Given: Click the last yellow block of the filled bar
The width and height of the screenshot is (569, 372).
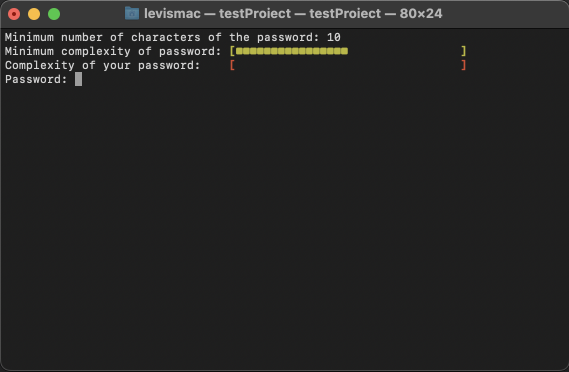Looking at the screenshot, I should click(x=345, y=51).
